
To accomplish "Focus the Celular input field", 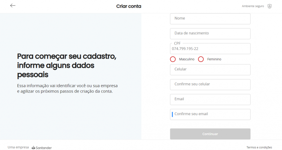I will click(210, 70).
